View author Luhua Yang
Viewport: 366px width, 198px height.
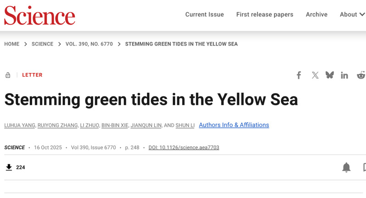(x=20, y=125)
